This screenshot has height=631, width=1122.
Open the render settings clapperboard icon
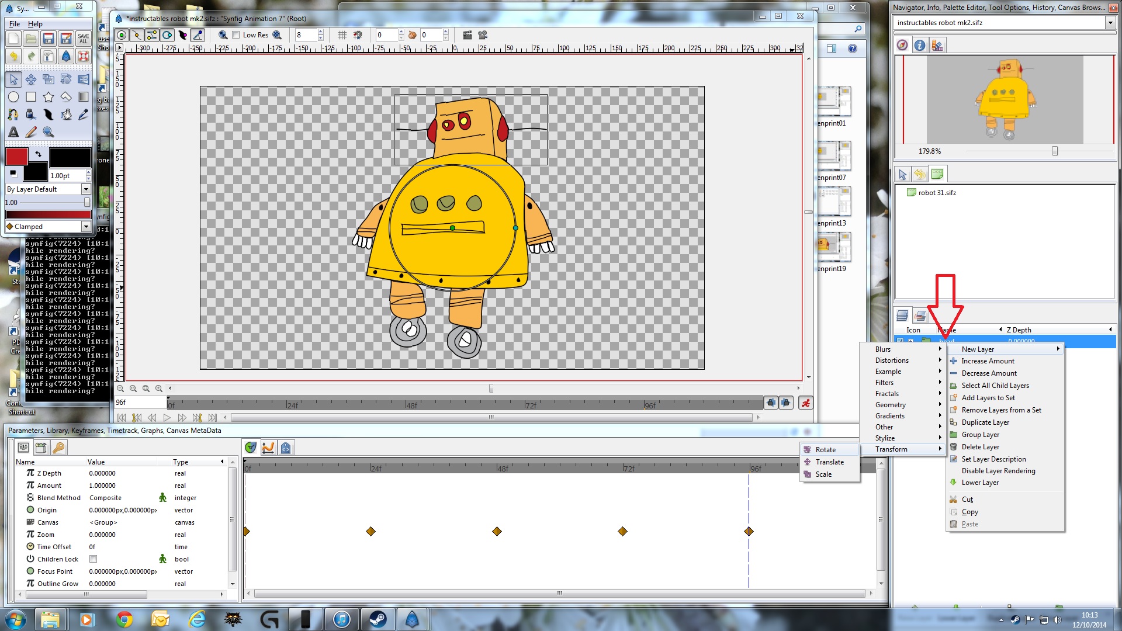point(467,35)
